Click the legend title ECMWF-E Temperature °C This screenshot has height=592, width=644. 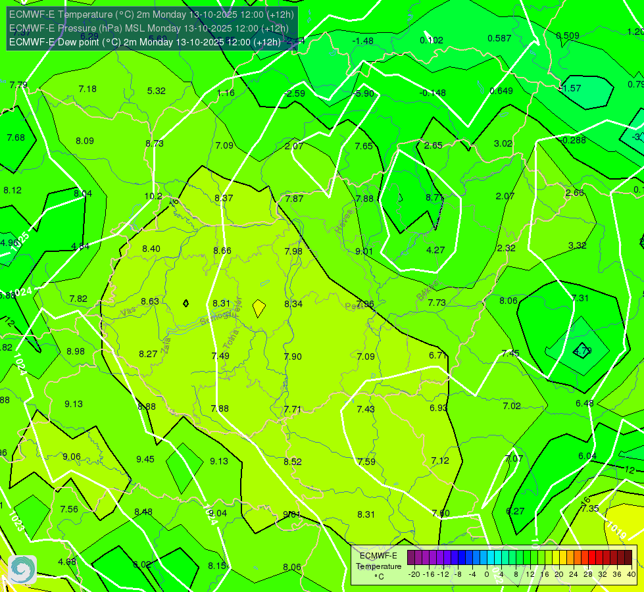pos(379,566)
